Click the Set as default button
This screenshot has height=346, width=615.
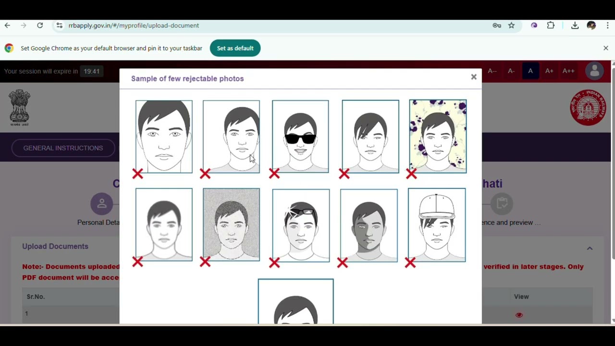pyautogui.click(x=235, y=48)
